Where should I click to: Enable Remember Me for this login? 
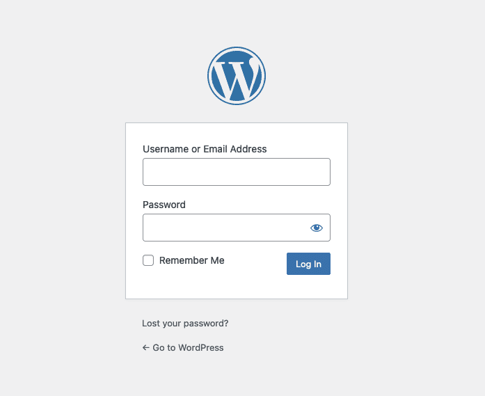(x=148, y=260)
